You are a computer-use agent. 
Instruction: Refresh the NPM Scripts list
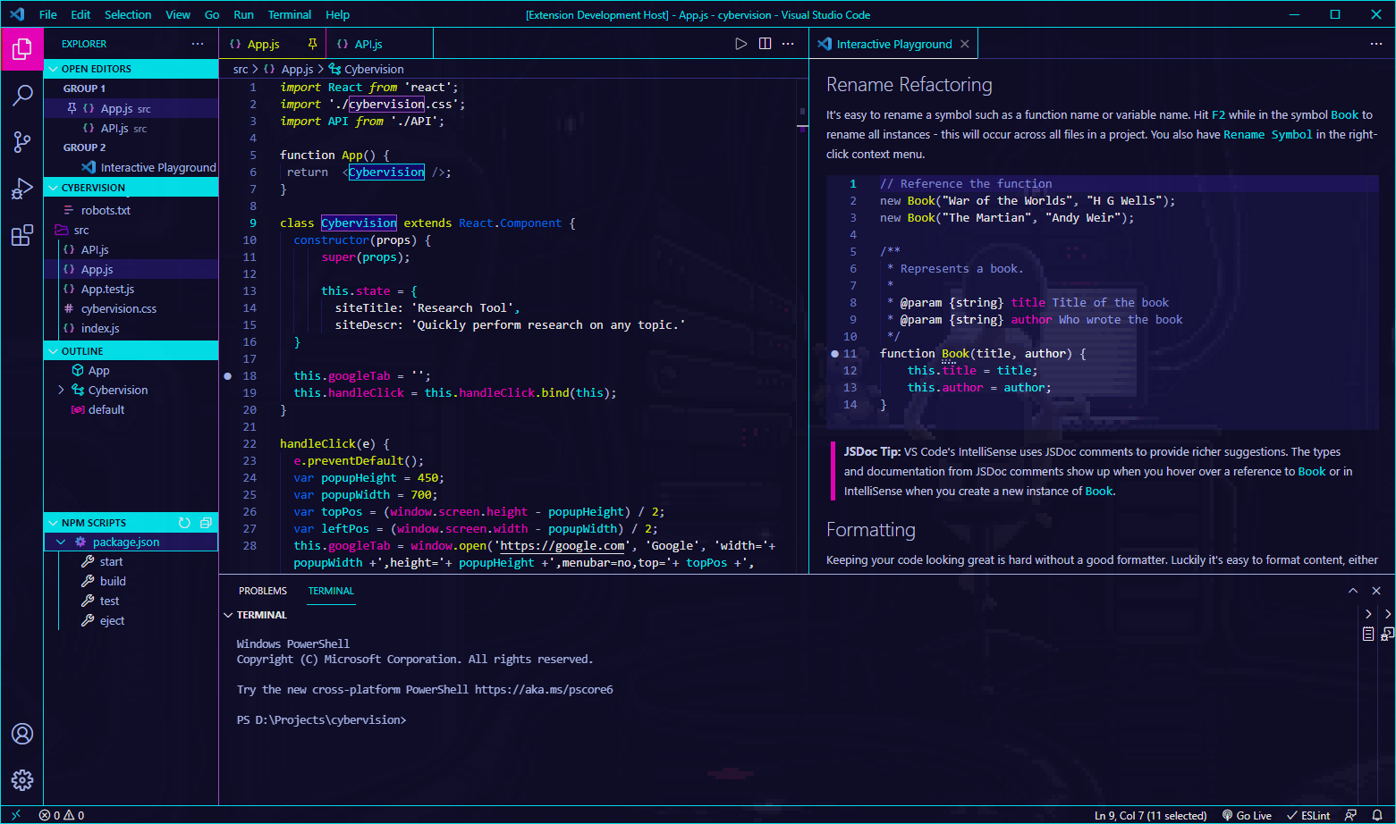pyautogui.click(x=184, y=523)
